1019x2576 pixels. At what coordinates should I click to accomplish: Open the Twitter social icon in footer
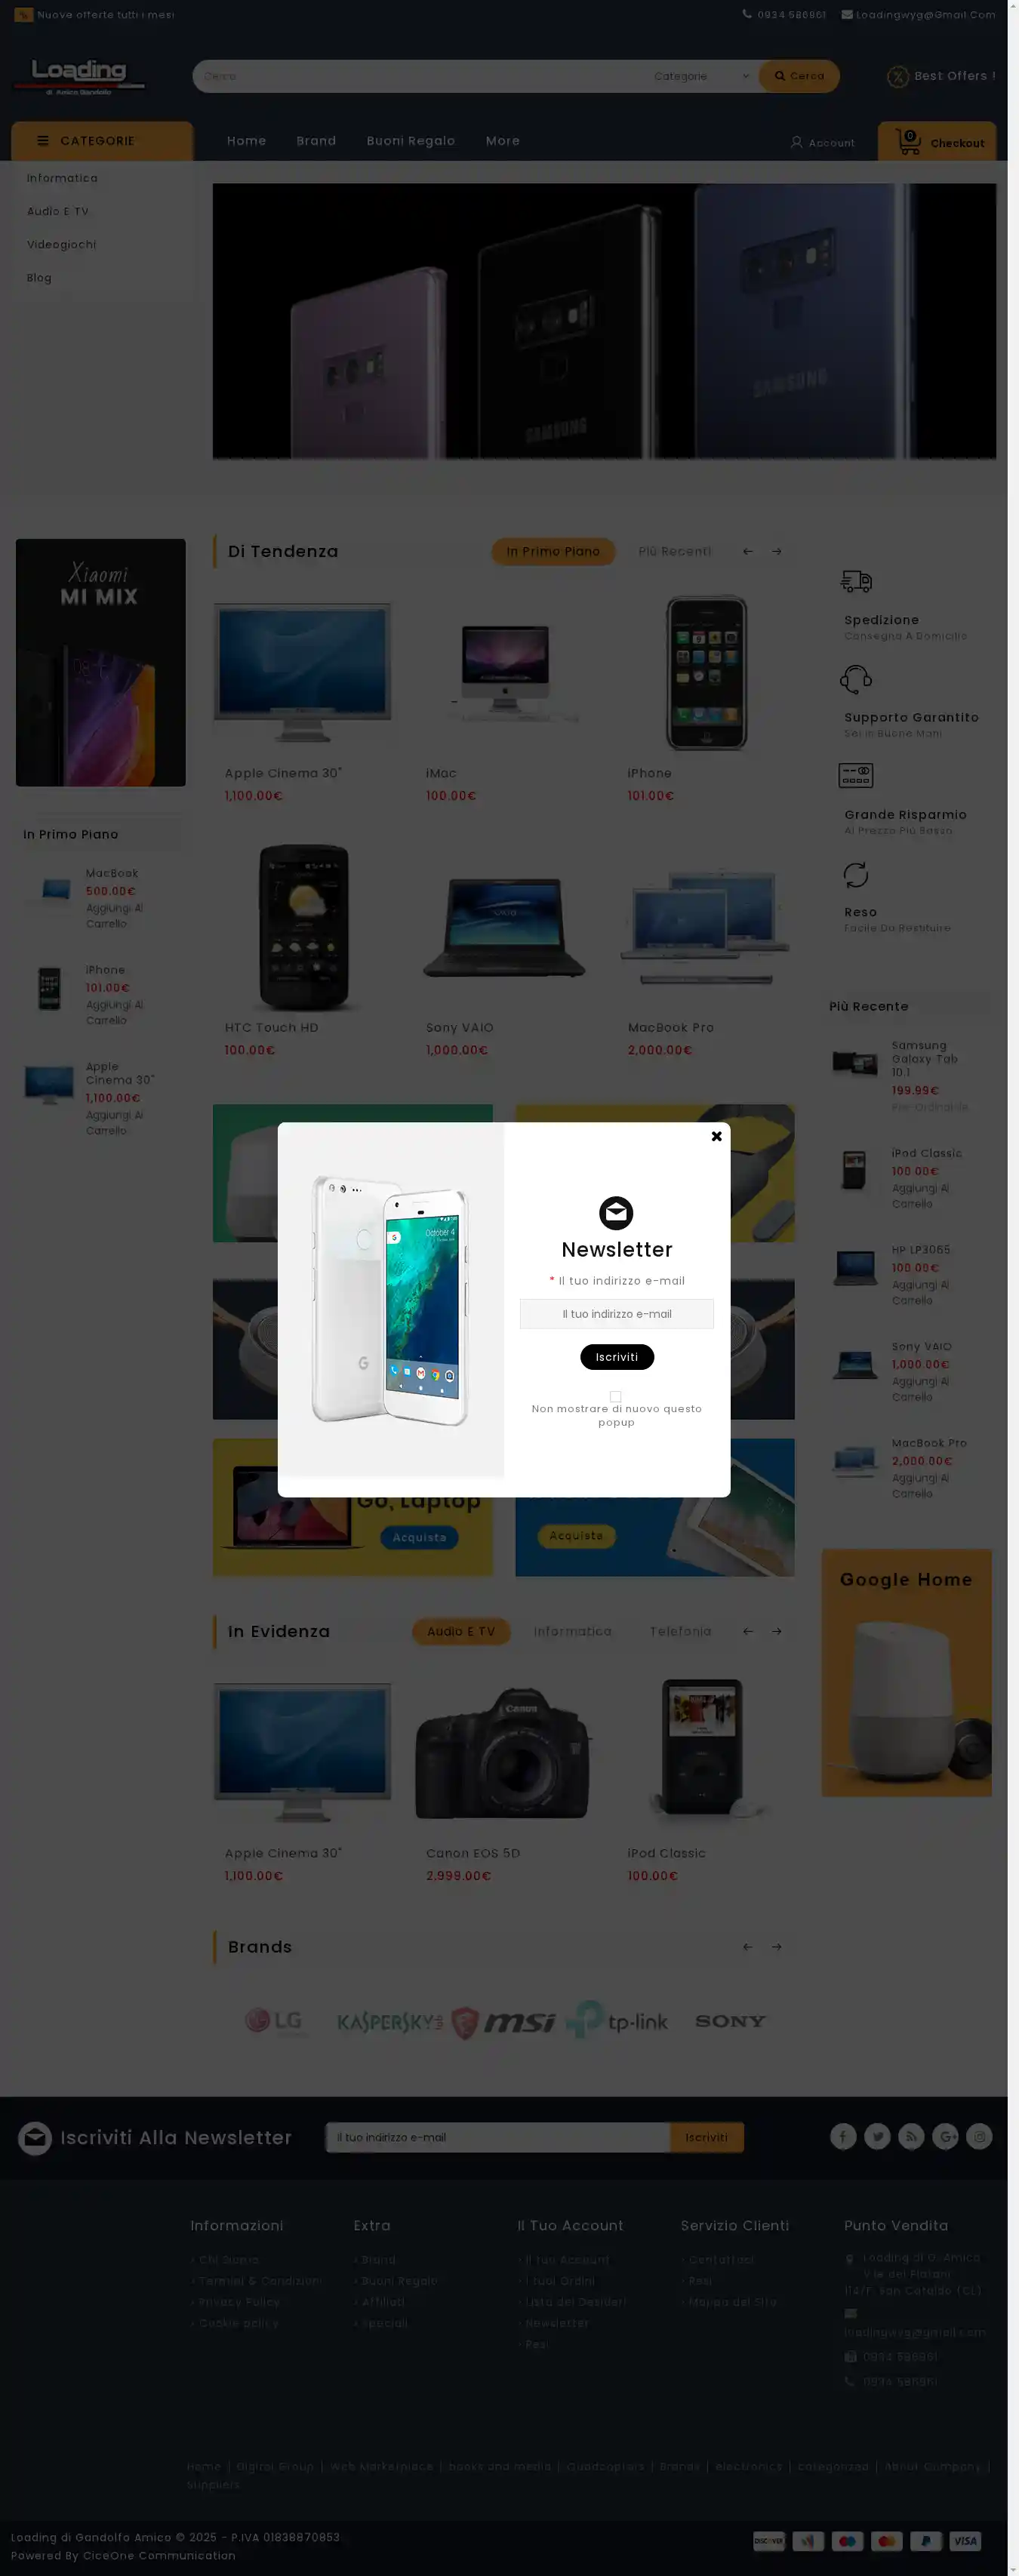tap(877, 2137)
